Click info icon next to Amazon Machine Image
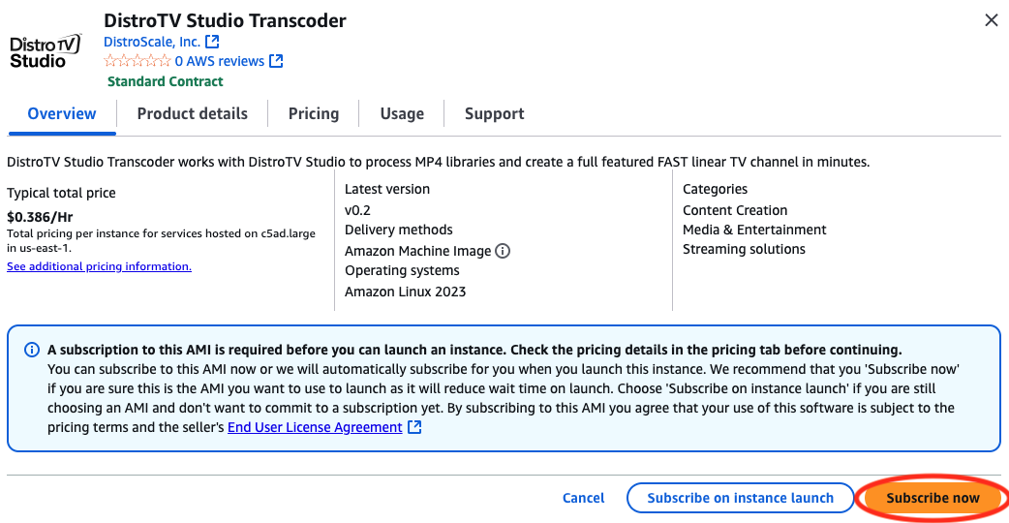The height and width of the screenshot is (523, 1009). (503, 251)
